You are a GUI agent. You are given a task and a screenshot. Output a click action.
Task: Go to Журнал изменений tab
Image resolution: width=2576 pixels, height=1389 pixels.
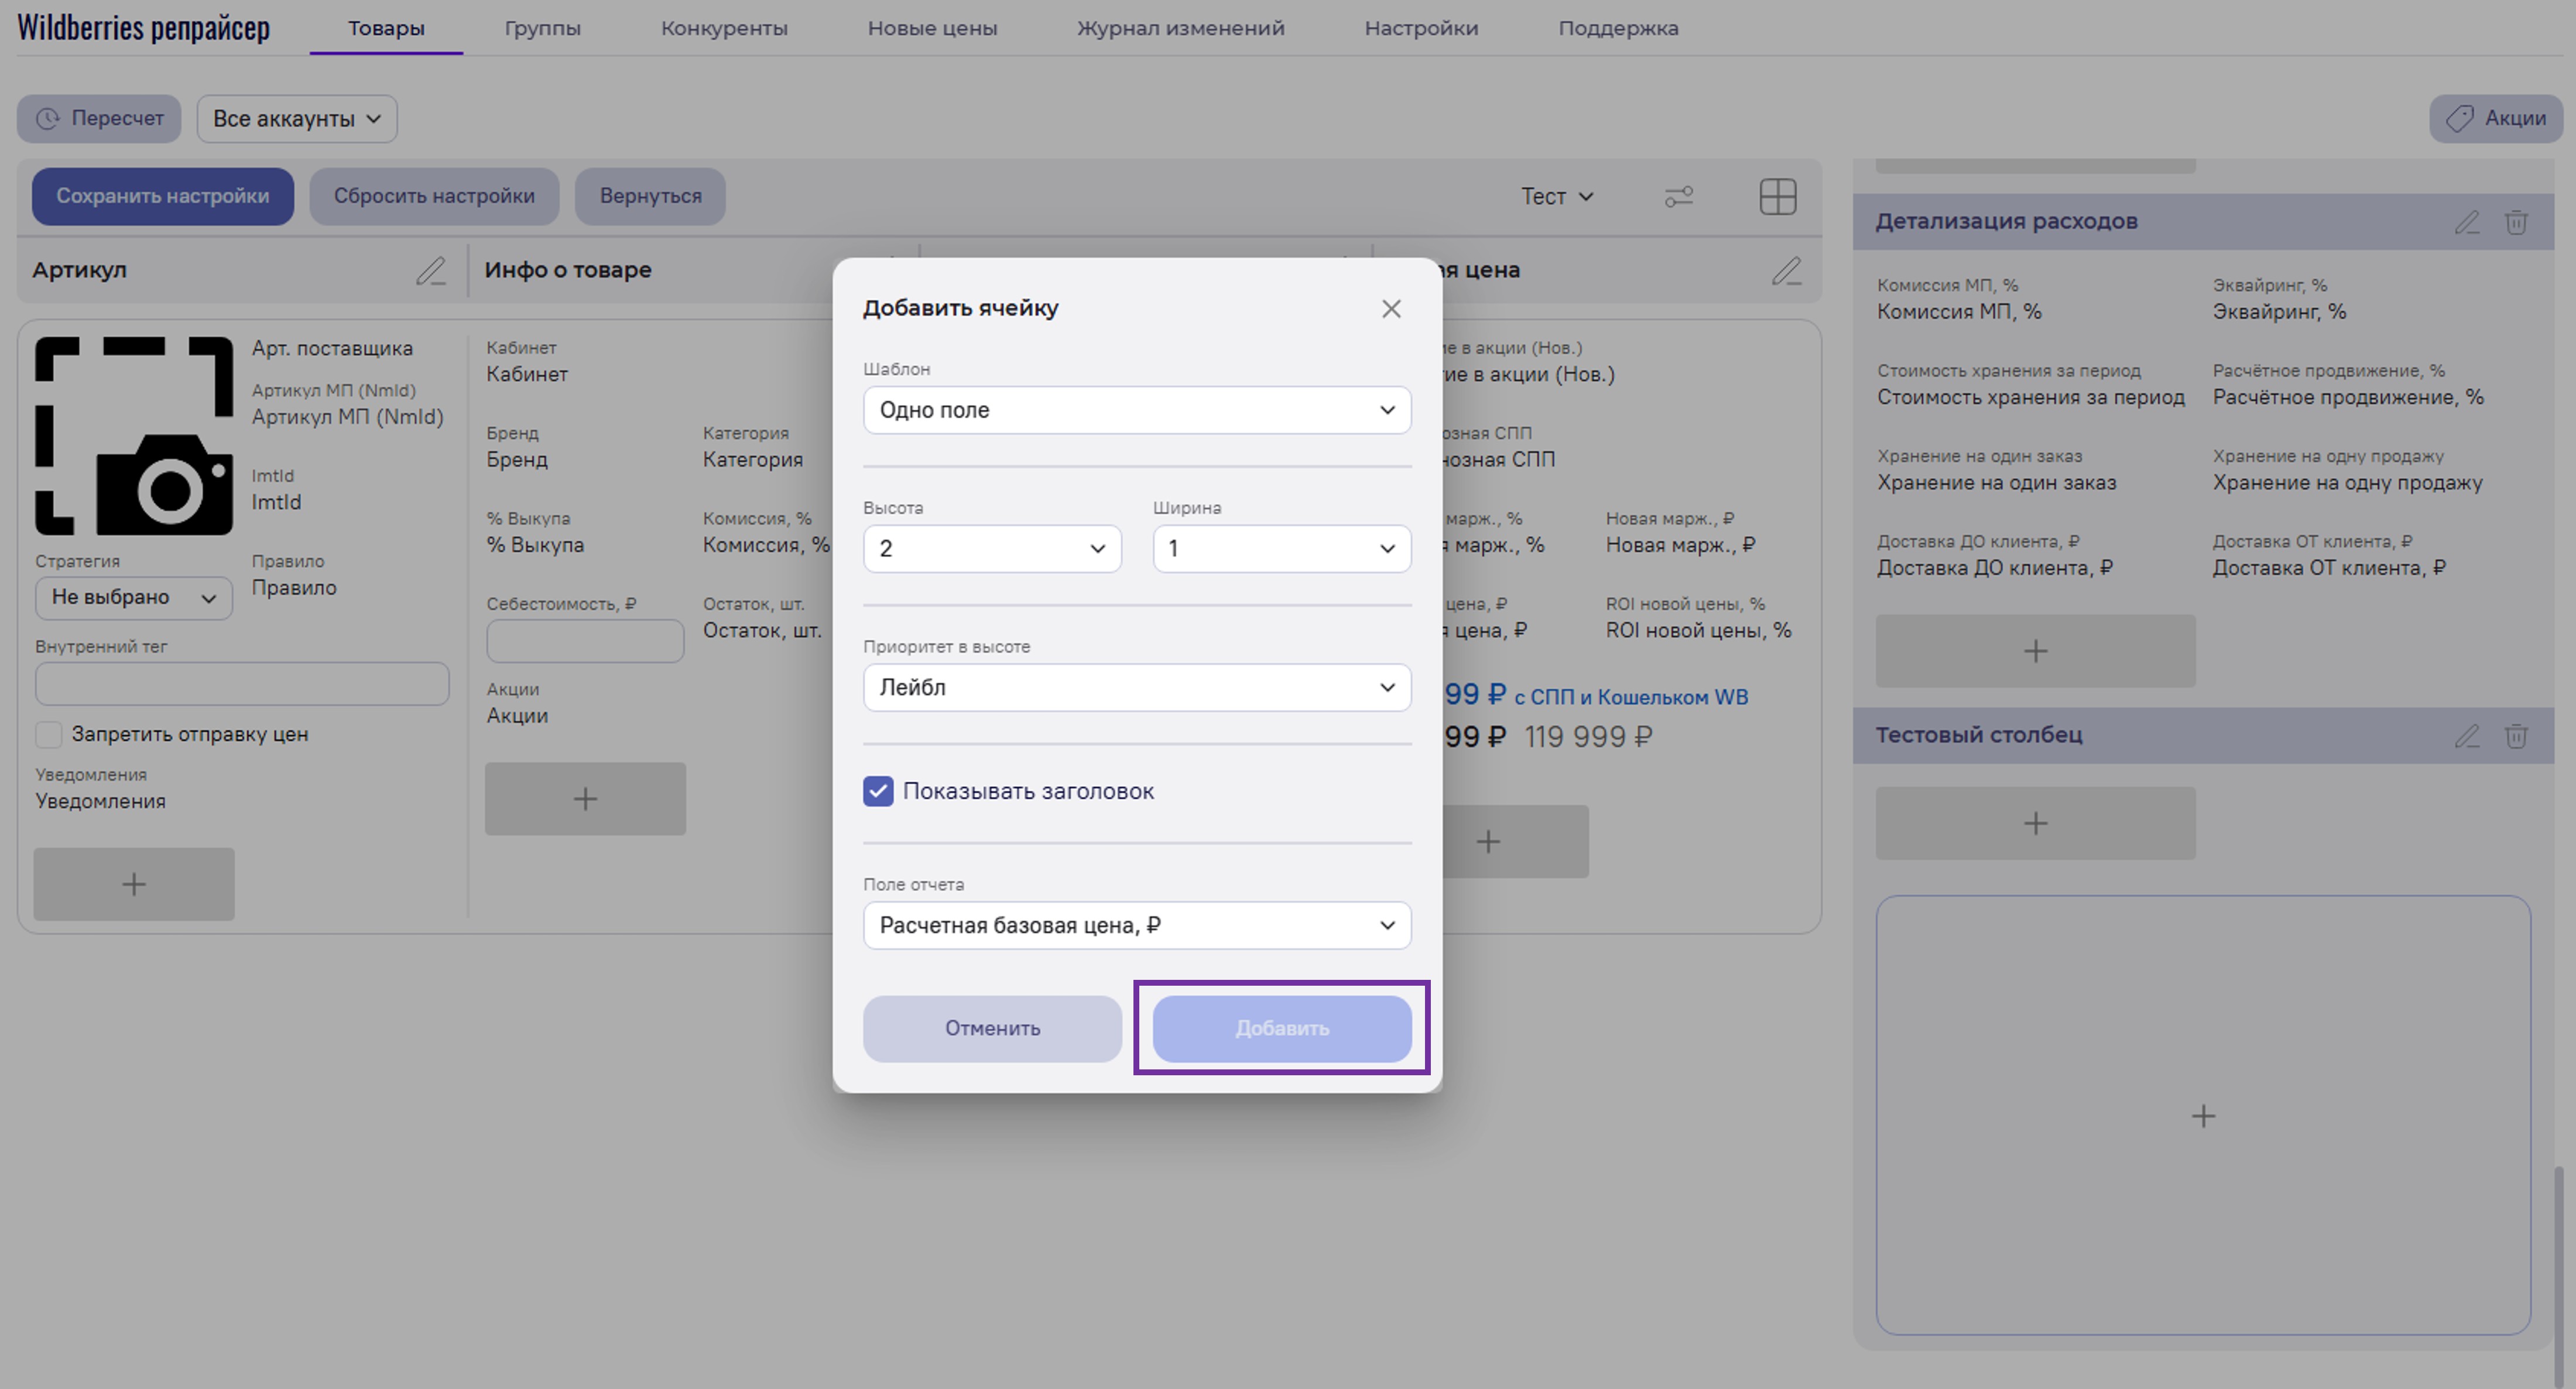[x=1180, y=28]
